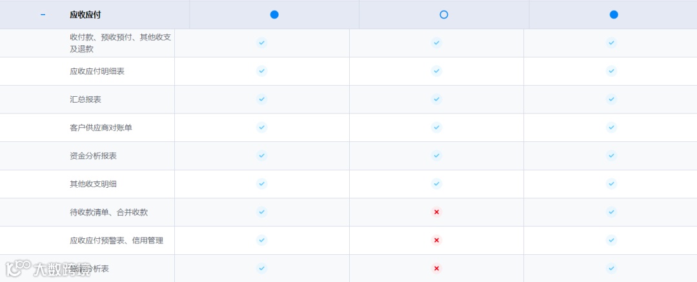Click the 应收应付 section header
The width and height of the screenshot is (697, 282).
(85, 15)
